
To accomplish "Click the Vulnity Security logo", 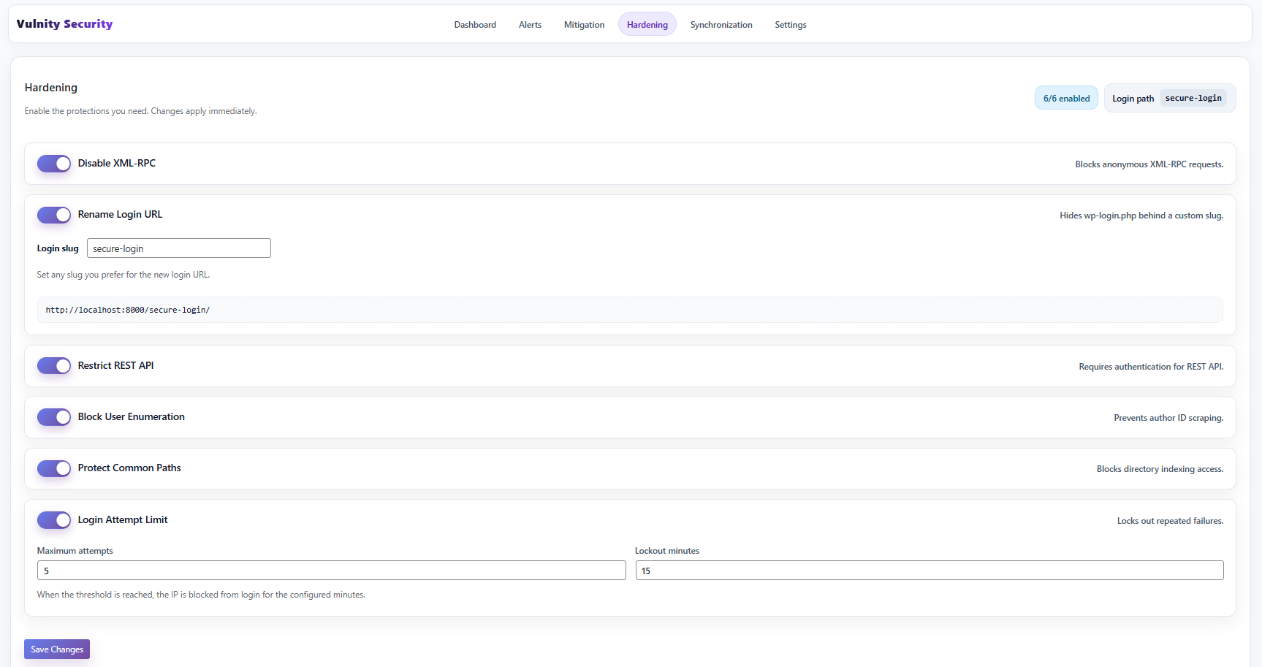I will [x=64, y=24].
